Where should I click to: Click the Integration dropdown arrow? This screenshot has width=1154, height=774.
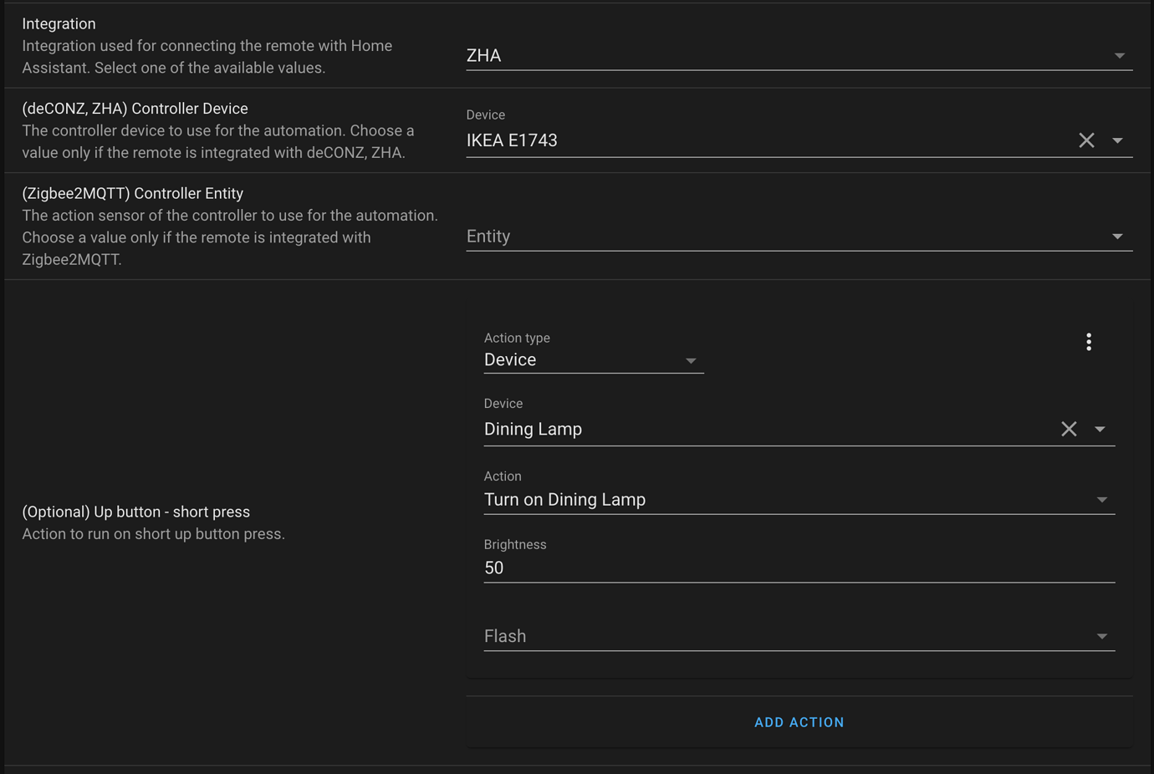[x=1119, y=56]
